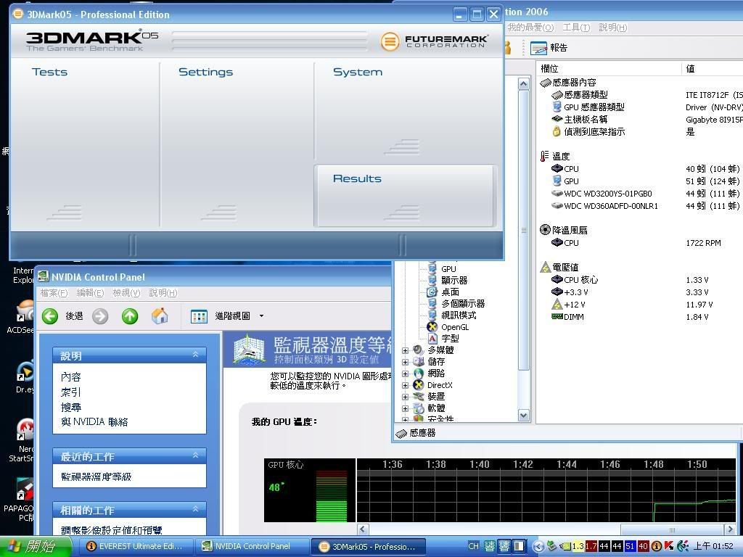Viewport: 743px width, 557px height.
Task: Go to NVIDIA Control Panel home icon
Action: (160, 315)
